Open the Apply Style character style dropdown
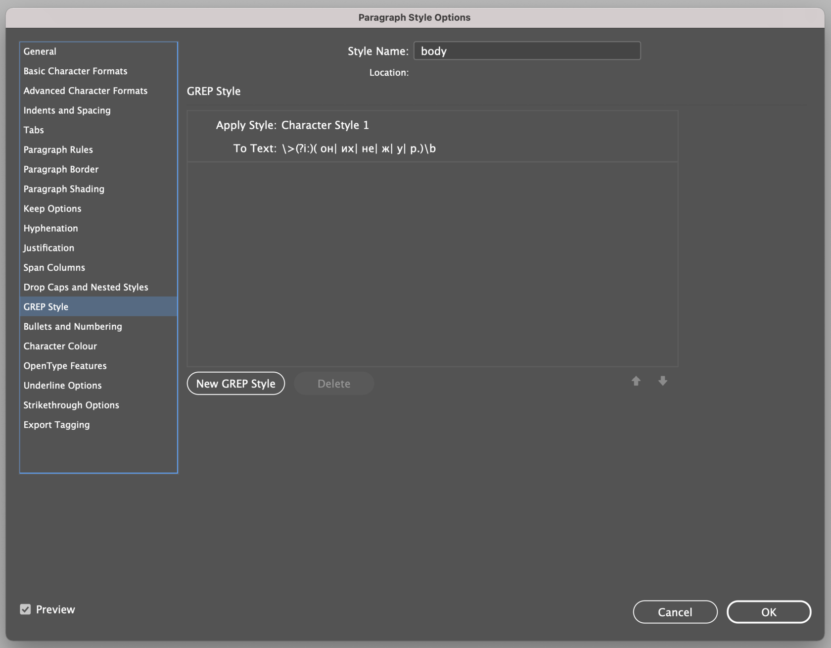Image resolution: width=831 pixels, height=648 pixels. coord(325,125)
